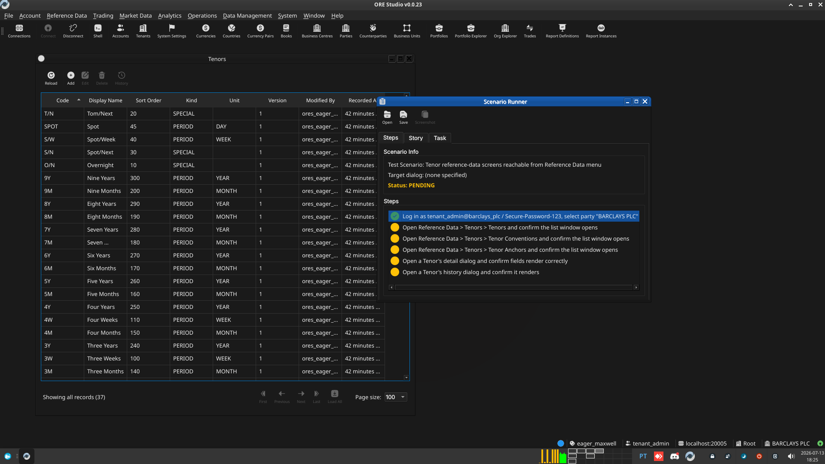Open the Trades toolbar icon
The height and width of the screenshot is (464, 825).
point(530,31)
